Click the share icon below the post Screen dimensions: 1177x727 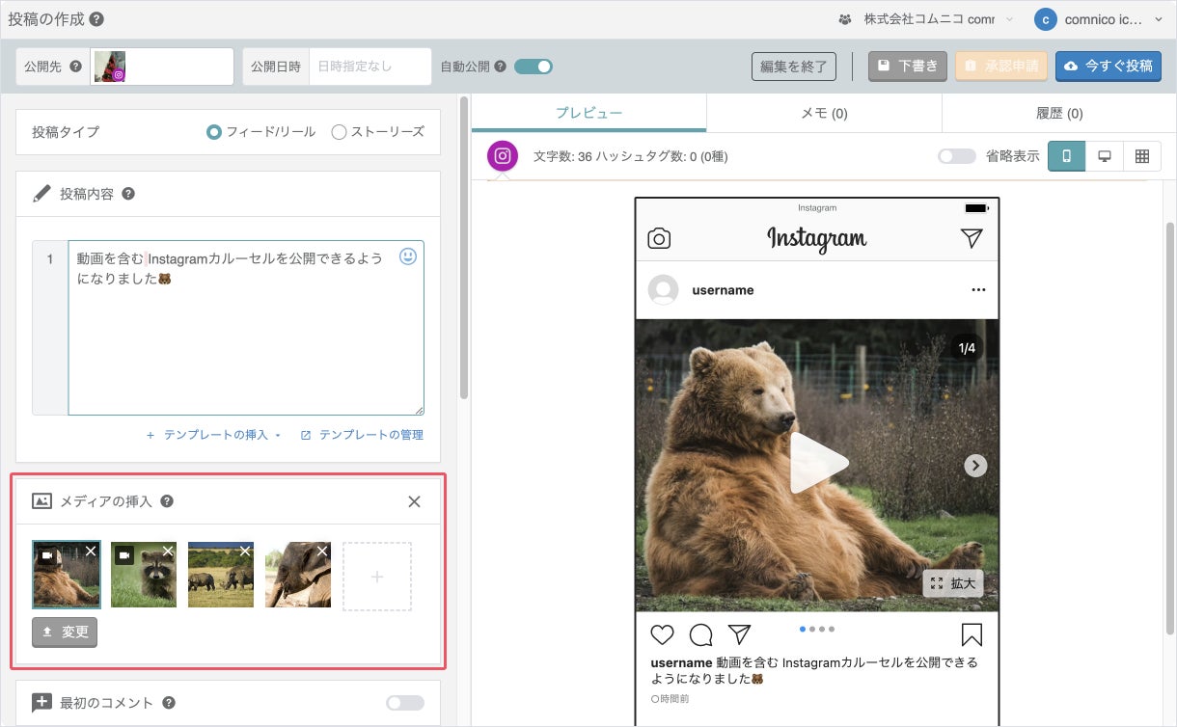(x=739, y=633)
